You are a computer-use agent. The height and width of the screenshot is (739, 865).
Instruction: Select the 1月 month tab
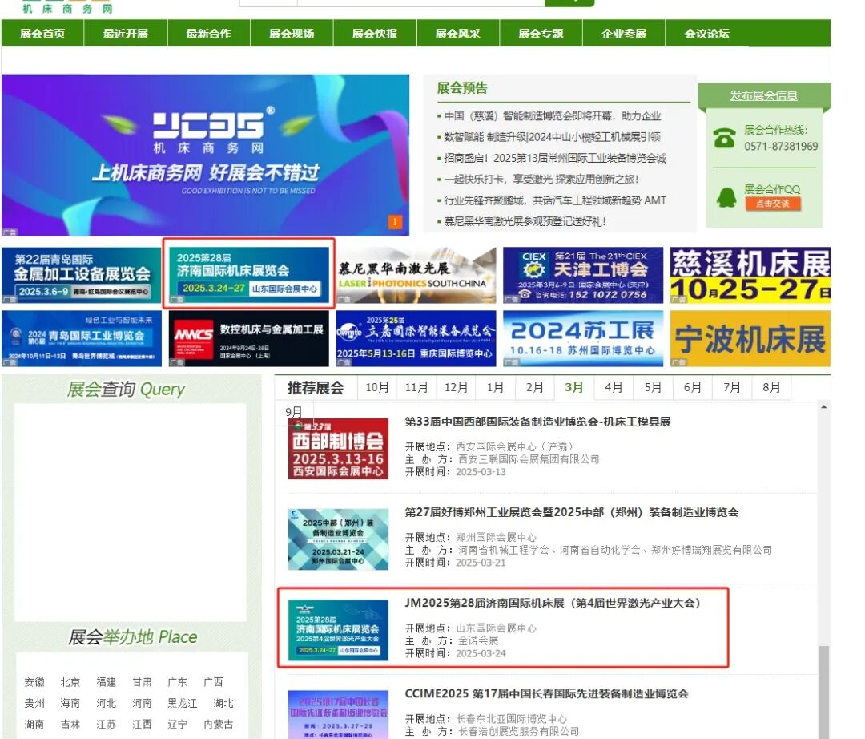(x=496, y=387)
